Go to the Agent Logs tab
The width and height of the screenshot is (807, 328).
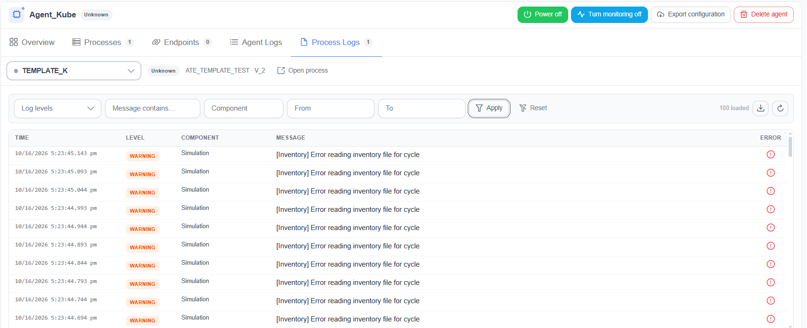[256, 42]
